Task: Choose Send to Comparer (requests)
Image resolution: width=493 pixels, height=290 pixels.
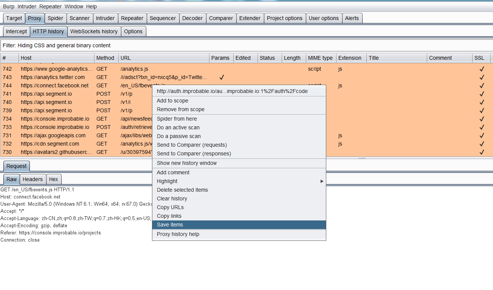Action: tap(239, 145)
